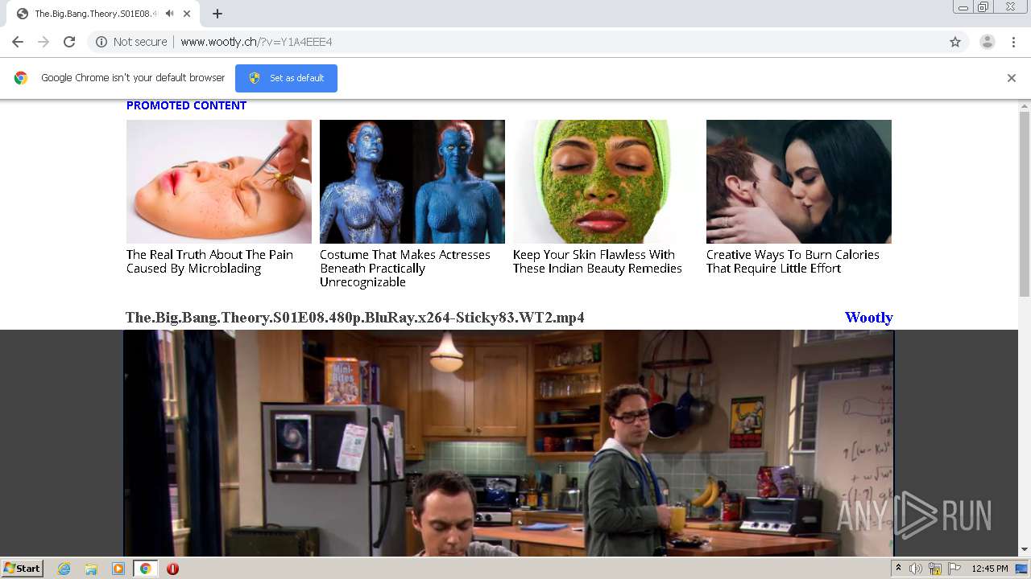Viewport: 1031px width, 579px height.
Task: Reload the current page
Action: point(69,42)
